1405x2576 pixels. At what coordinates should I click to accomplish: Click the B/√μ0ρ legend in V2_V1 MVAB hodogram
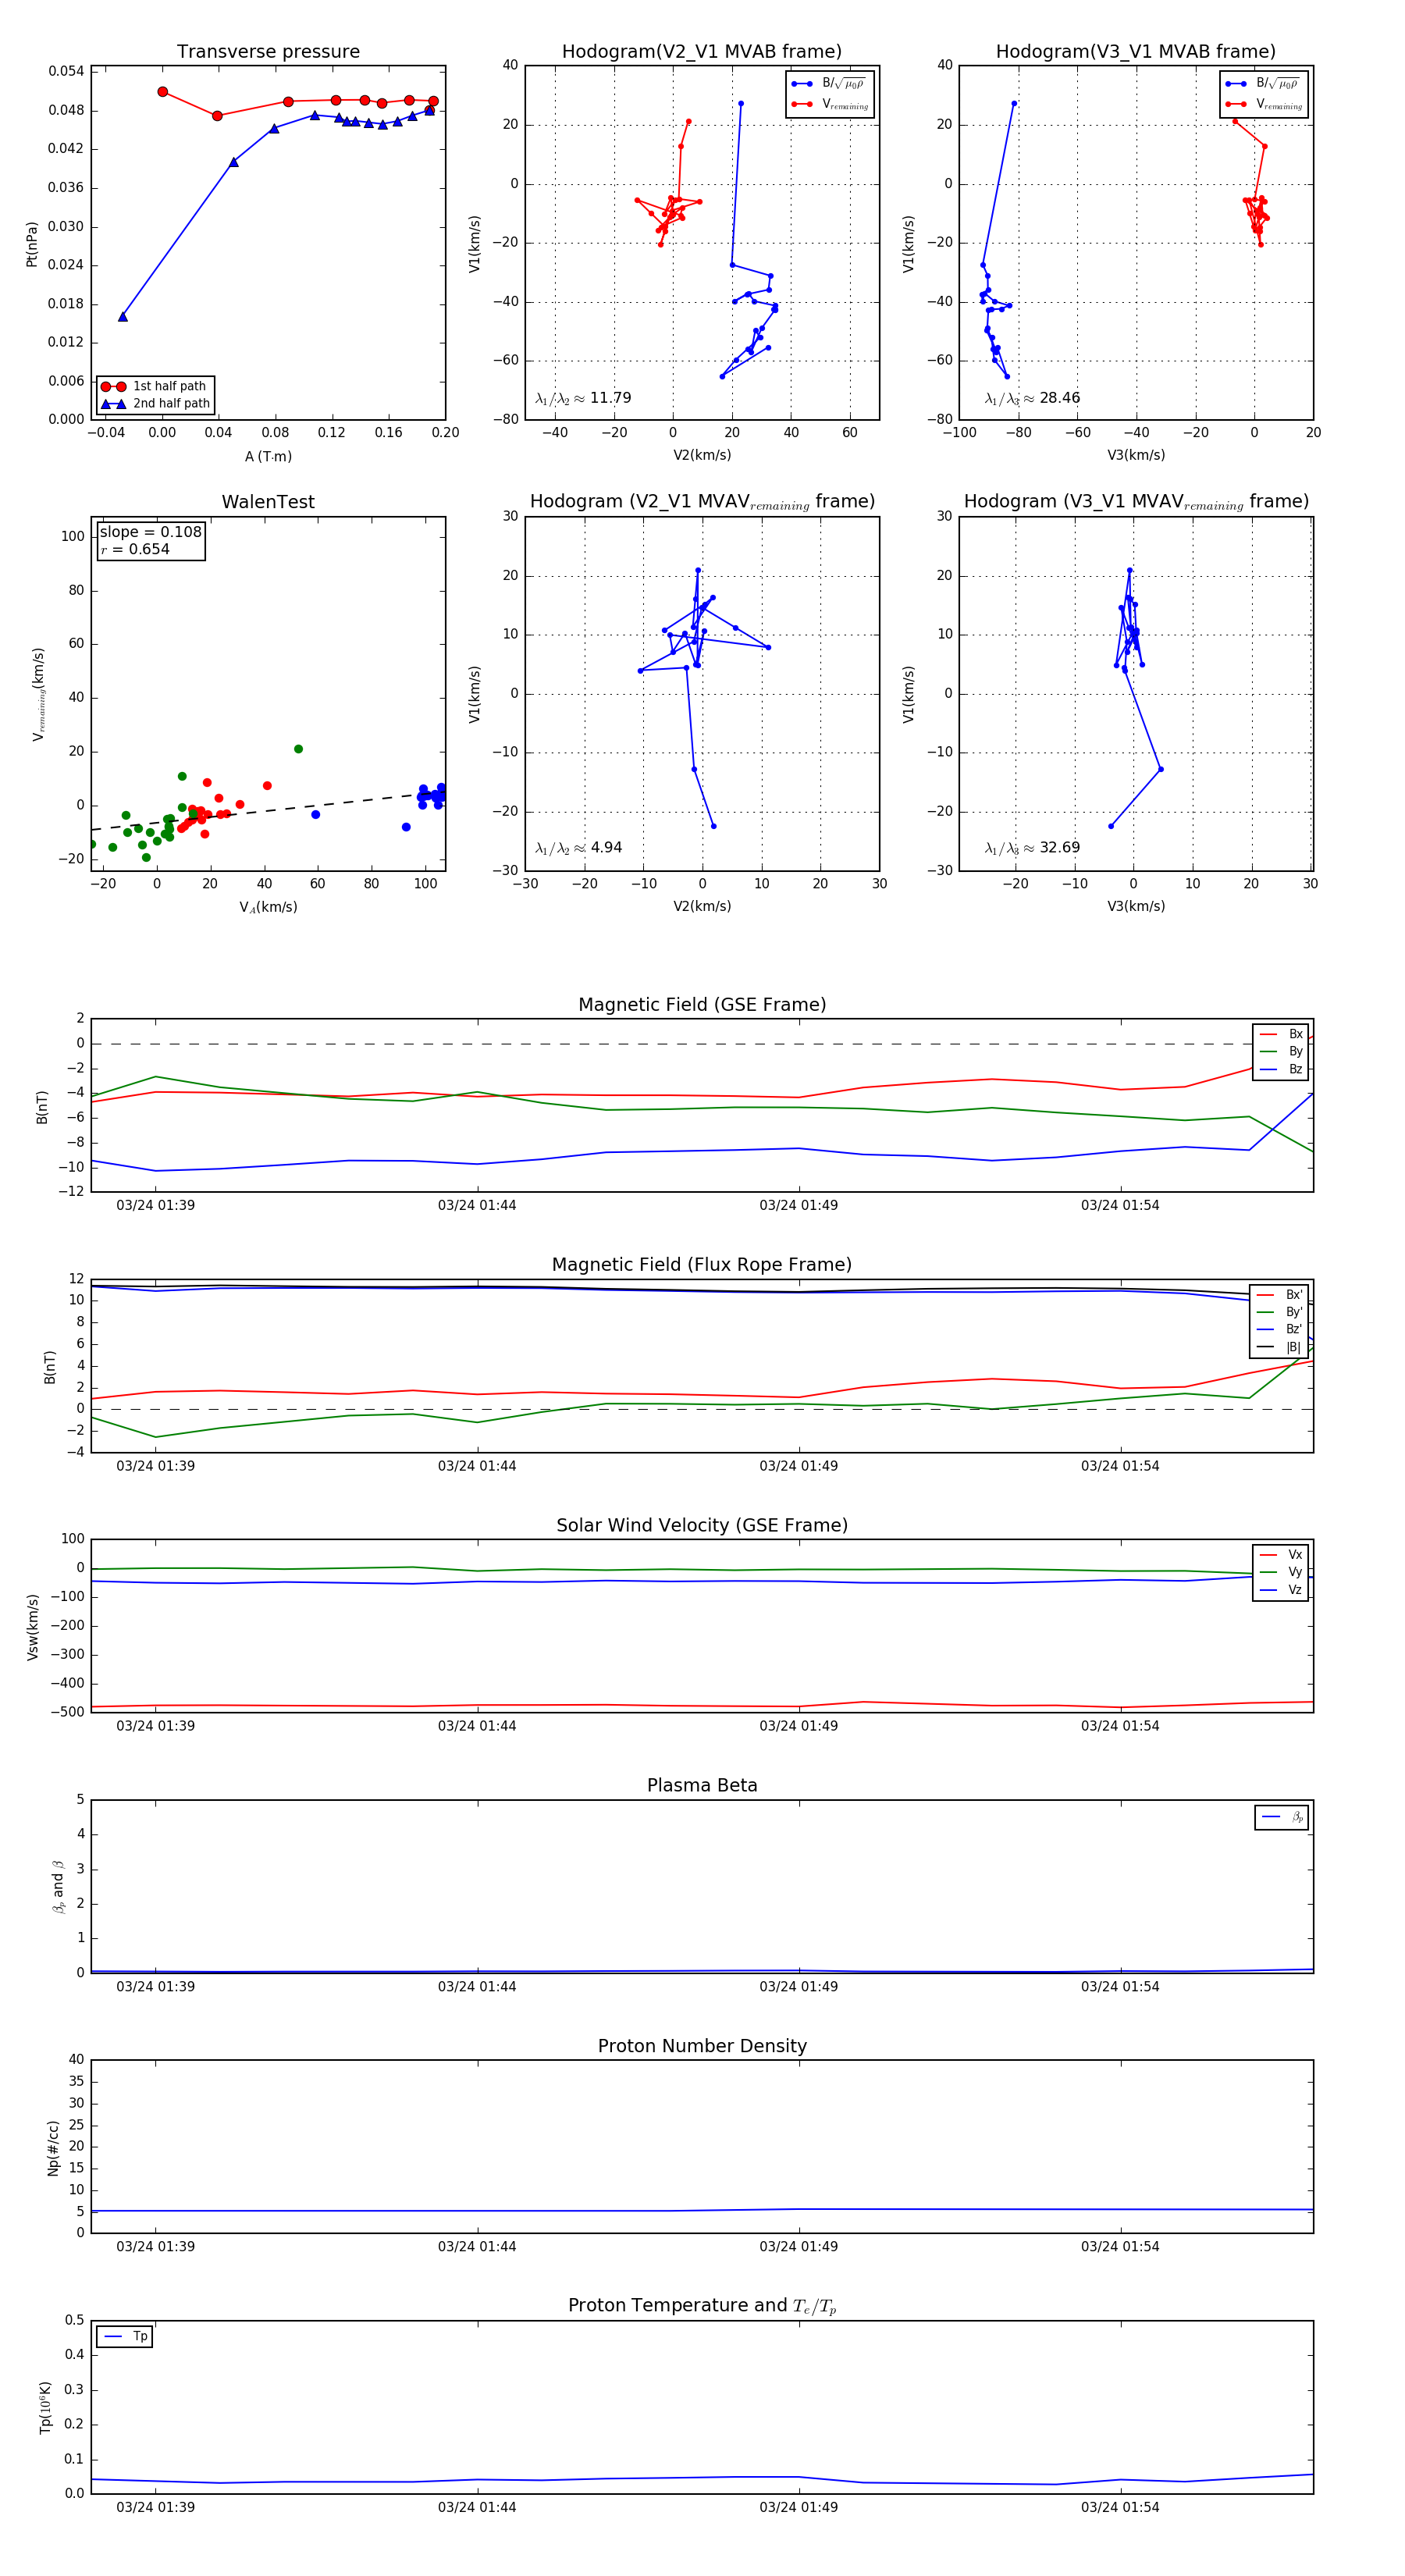point(829,84)
